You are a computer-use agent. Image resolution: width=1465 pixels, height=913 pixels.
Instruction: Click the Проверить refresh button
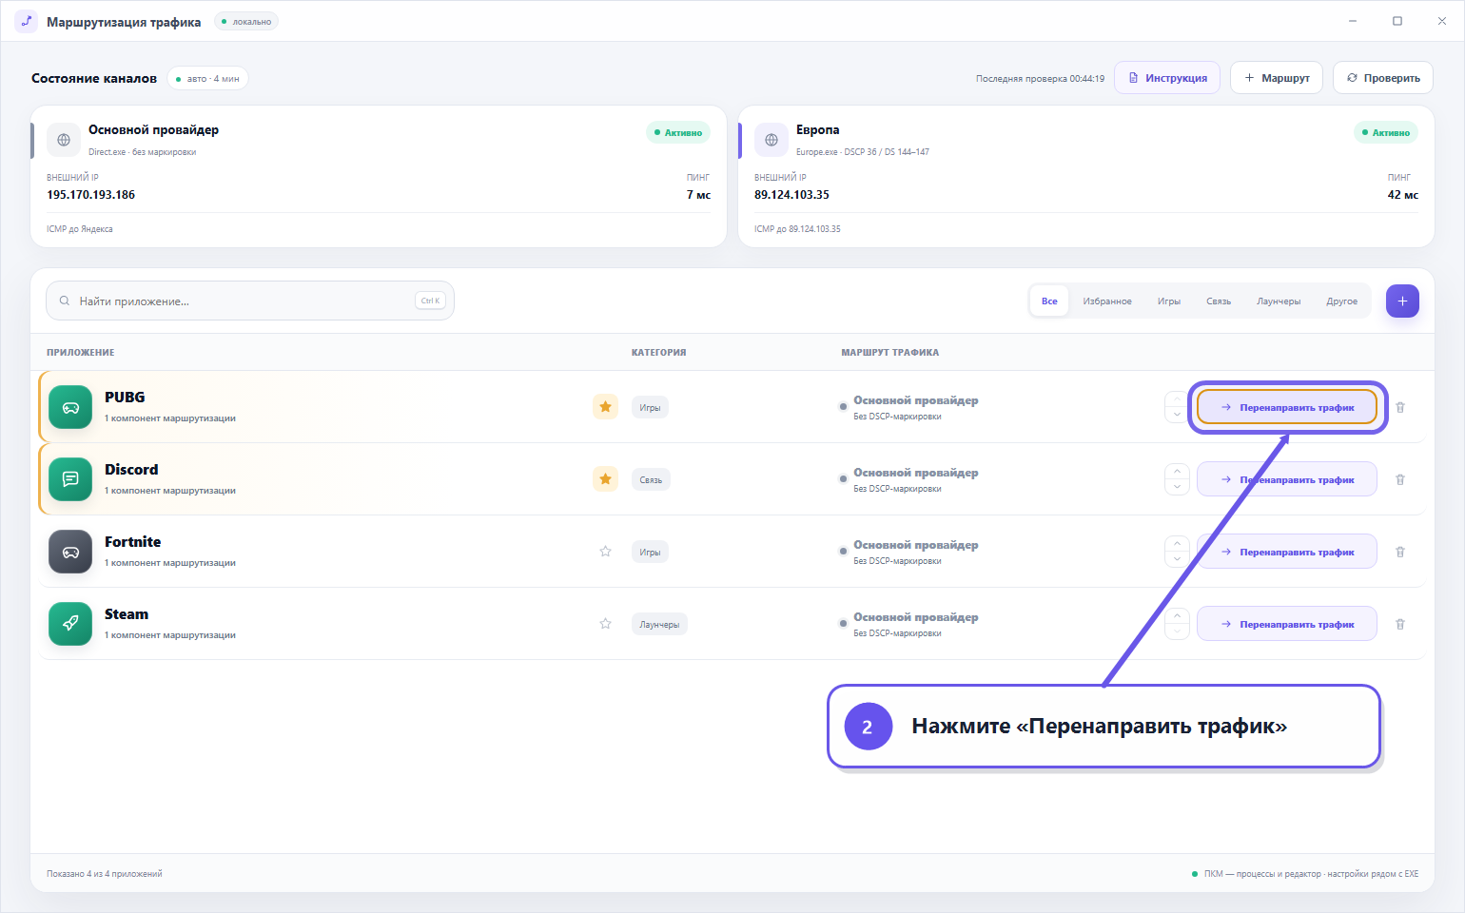pyautogui.click(x=1383, y=78)
